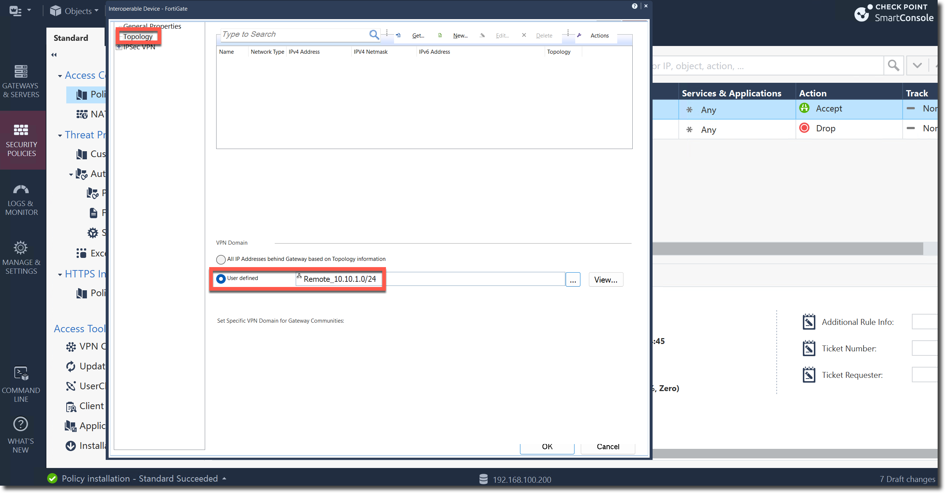Click the ellipsis browse button for network
Image resolution: width=945 pixels, height=493 pixels.
click(x=573, y=280)
